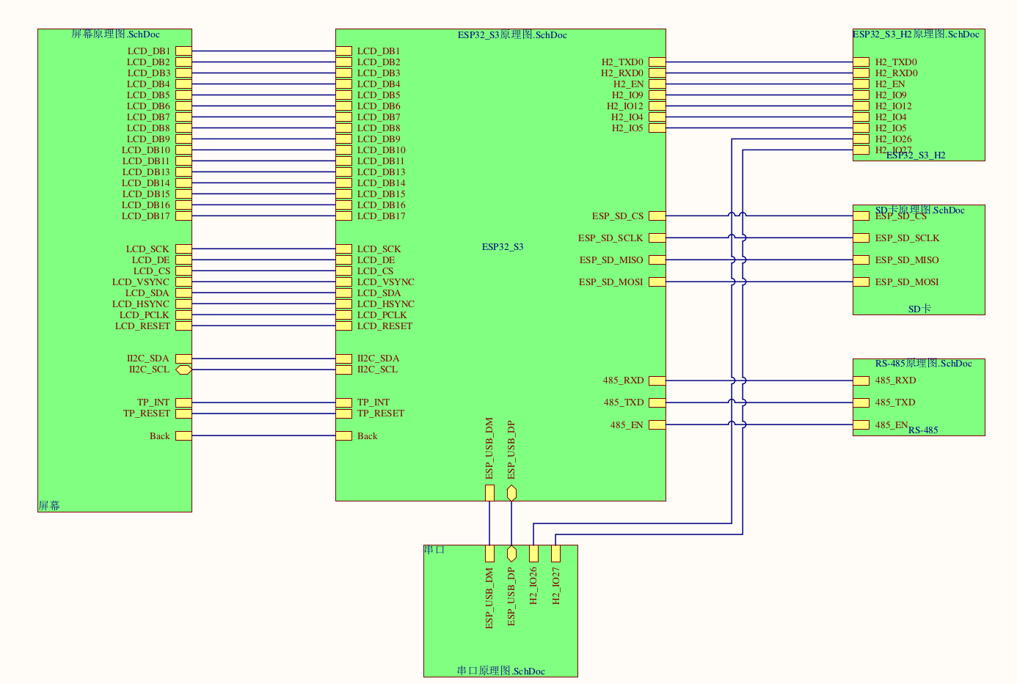Select the LCD_RESET entry on the ESP32_S3 sheet
Screen dimensions: 1017x684
pyautogui.click(x=344, y=326)
